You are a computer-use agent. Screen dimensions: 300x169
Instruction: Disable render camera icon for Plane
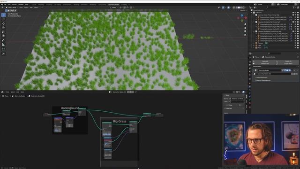[298, 48]
